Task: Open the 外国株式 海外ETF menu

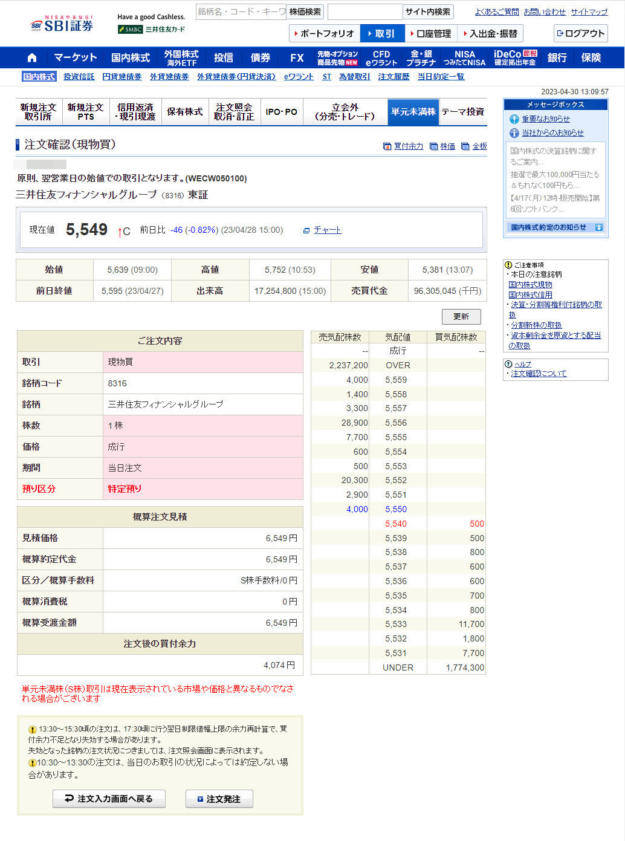Action: [x=181, y=58]
